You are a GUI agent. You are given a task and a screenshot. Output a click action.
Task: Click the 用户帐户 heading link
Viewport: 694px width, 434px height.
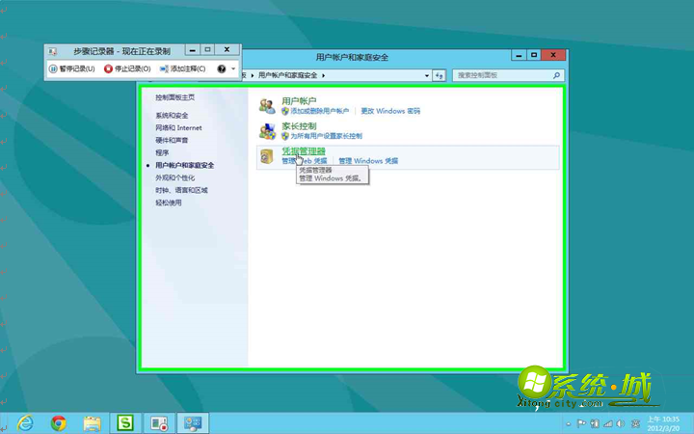click(x=299, y=101)
